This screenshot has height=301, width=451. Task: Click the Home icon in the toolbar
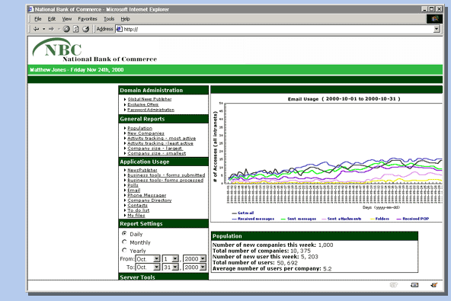(86, 29)
